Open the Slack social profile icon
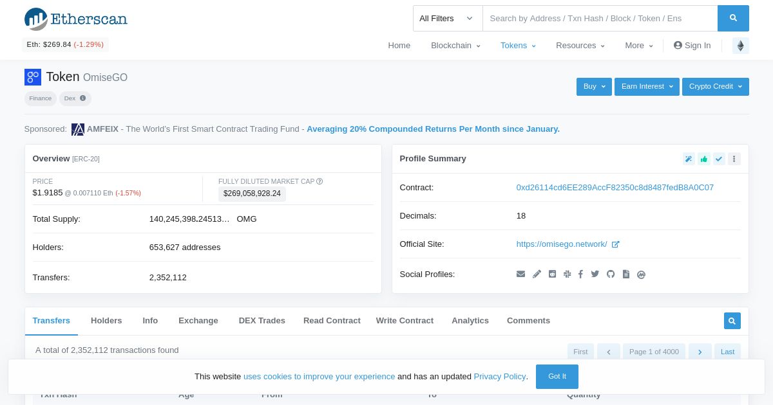This screenshot has width=773, height=405. click(x=567, y=274)
